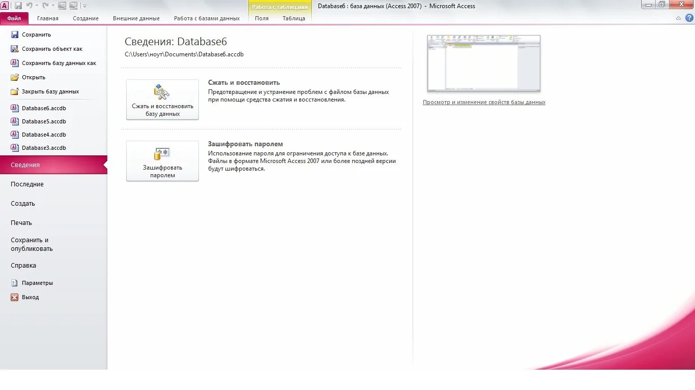Click the Access file icon beside Database4.accdb
The width and height of the screenshot is (695, 390).
[x=15, y=135]
